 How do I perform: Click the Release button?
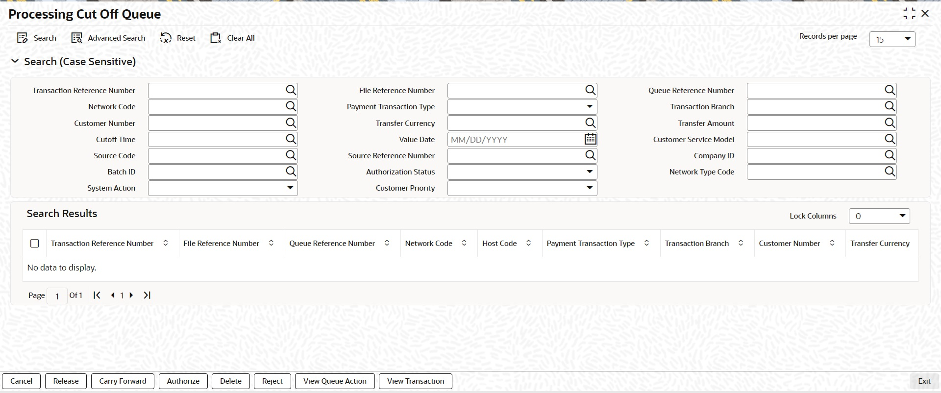[66, 381]
